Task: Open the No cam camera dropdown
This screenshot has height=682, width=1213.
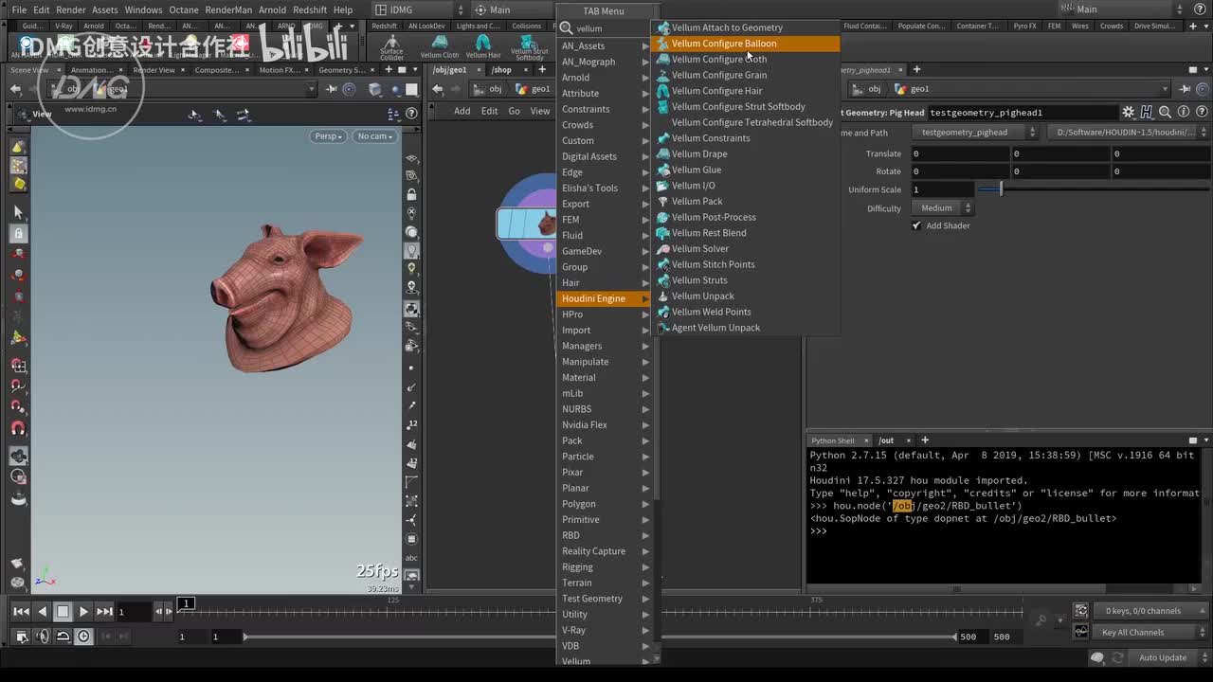Action: point(374,136)
